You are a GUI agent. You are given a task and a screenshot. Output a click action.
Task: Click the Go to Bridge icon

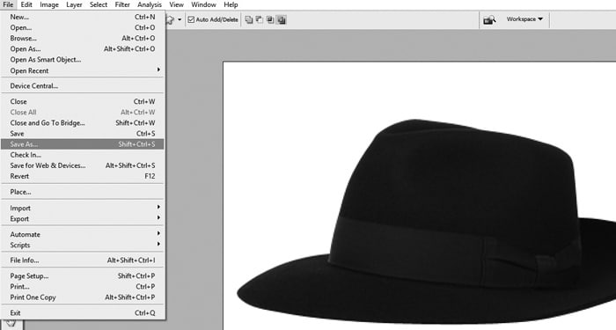click(x=489, y=19)
